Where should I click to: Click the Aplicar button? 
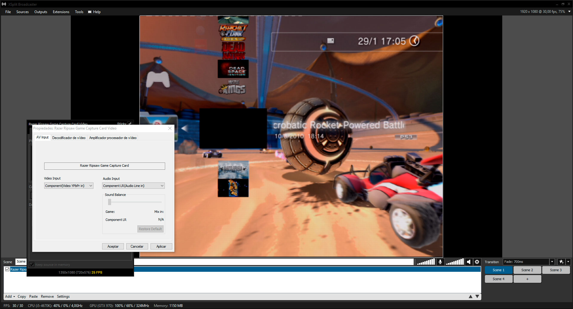coord(161,246)
